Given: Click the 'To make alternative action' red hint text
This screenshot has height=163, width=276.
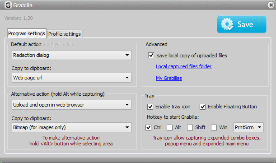Looking at the screenshot, I should (71, 138).
